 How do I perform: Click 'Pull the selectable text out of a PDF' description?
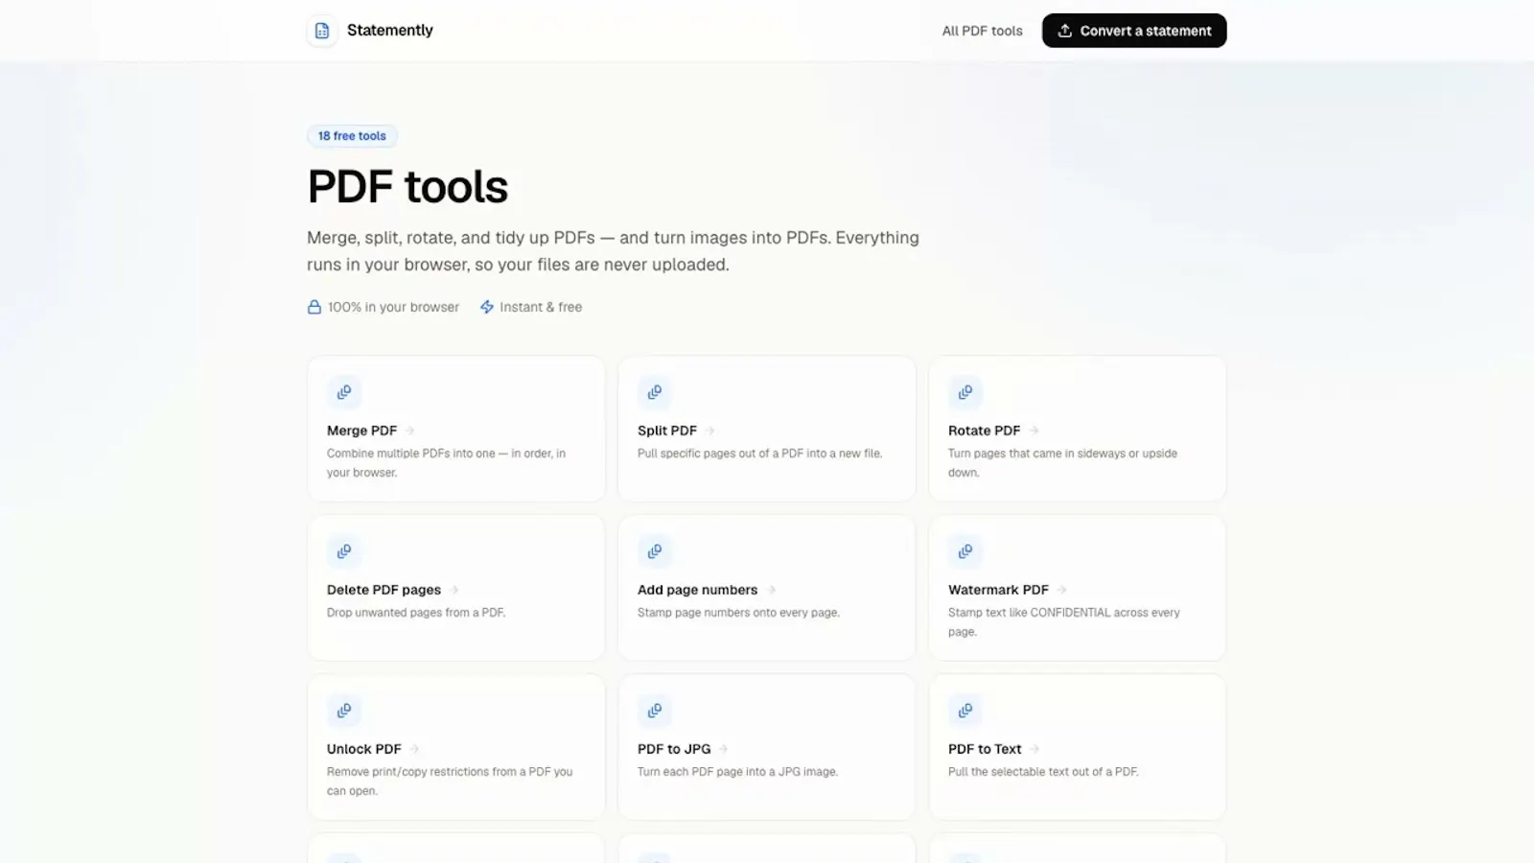[x=1043, y=772]
